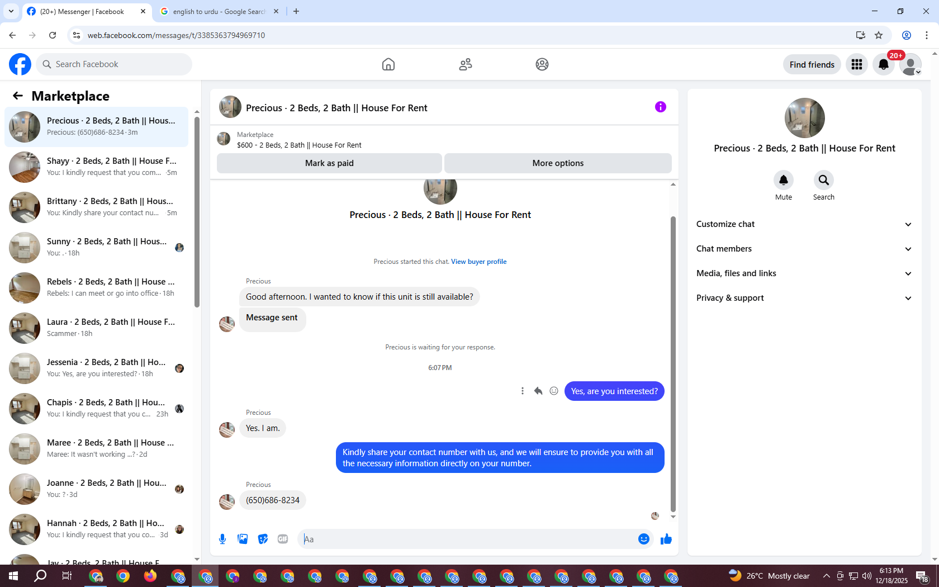Open the Brittany house rental chat
The image size is (939, 587).
[96, 207]
